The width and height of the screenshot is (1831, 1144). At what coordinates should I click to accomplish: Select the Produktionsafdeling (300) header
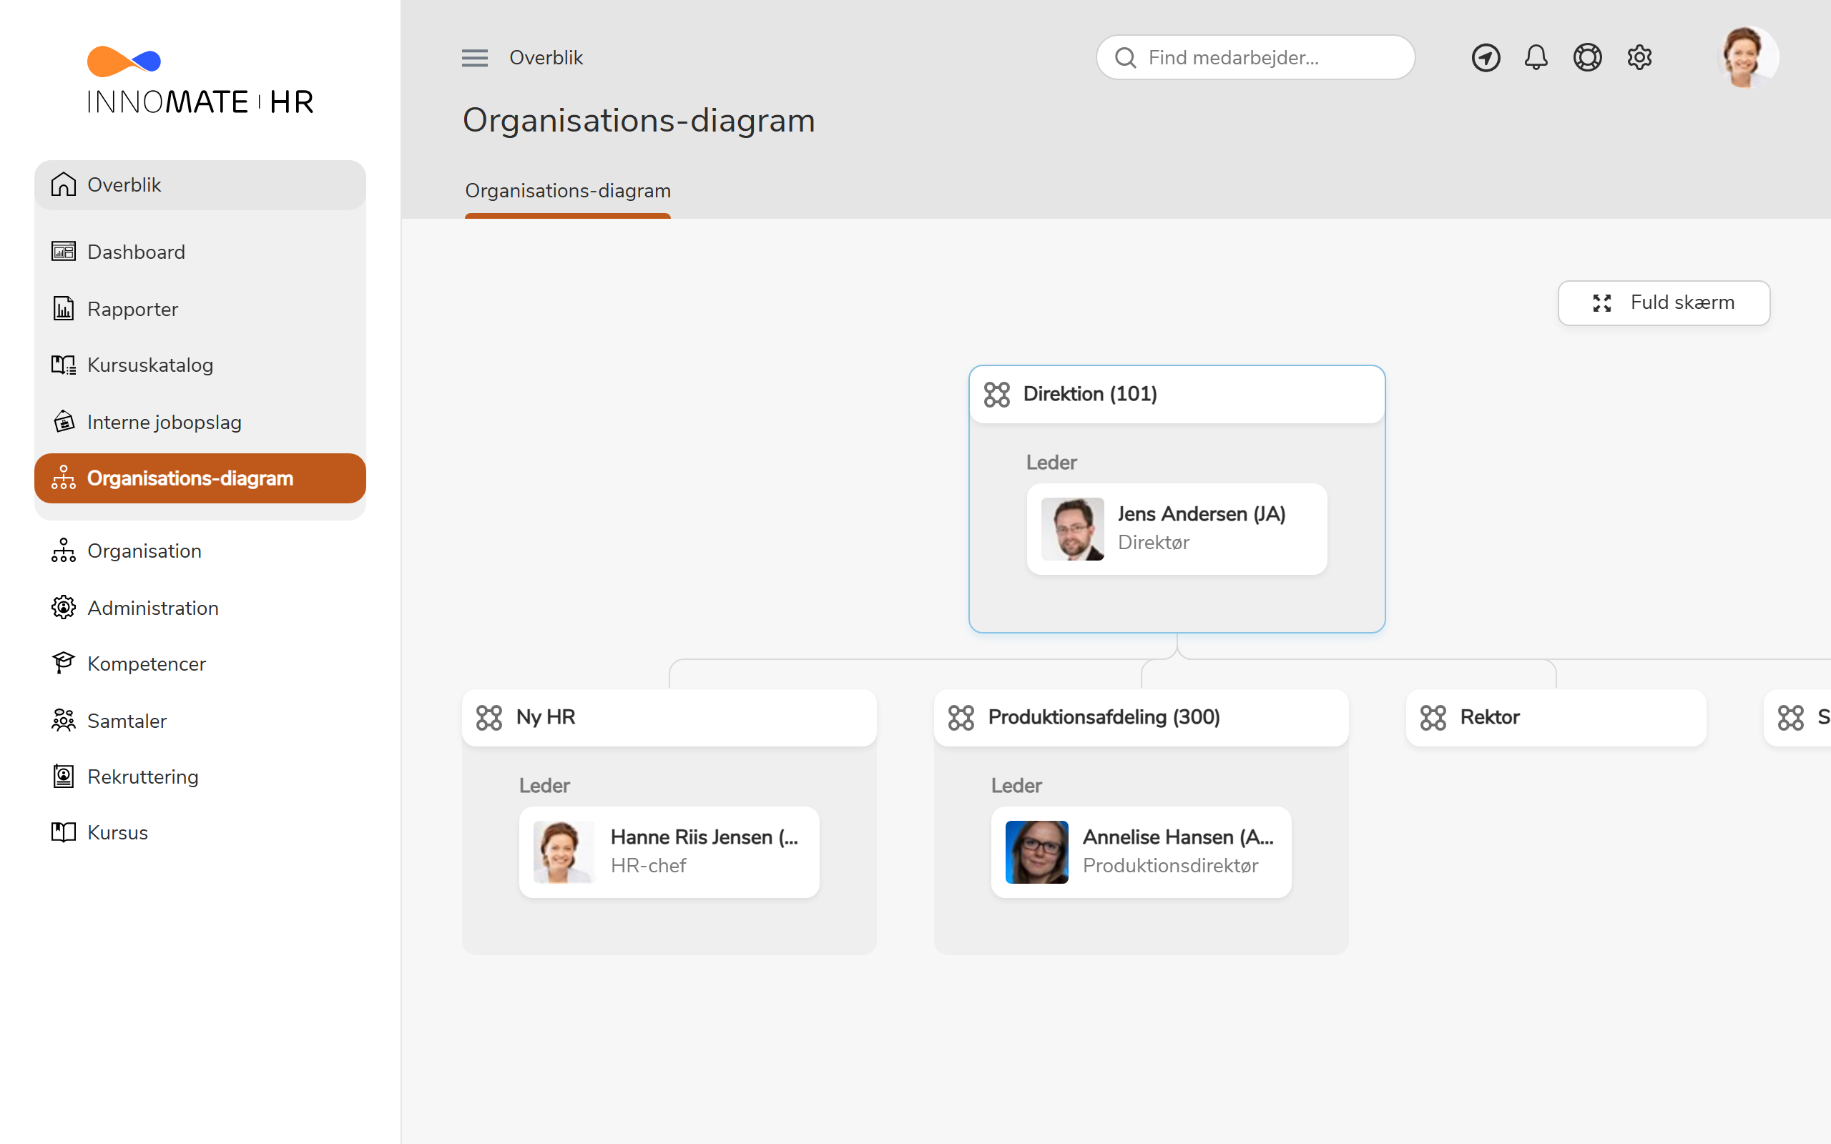(x=1141, y=717)
